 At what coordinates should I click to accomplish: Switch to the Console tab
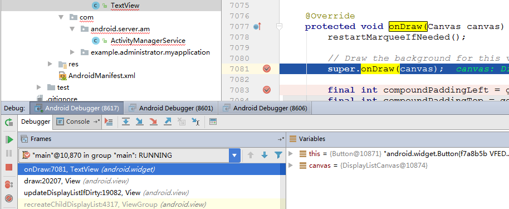[x=77, y=121]
